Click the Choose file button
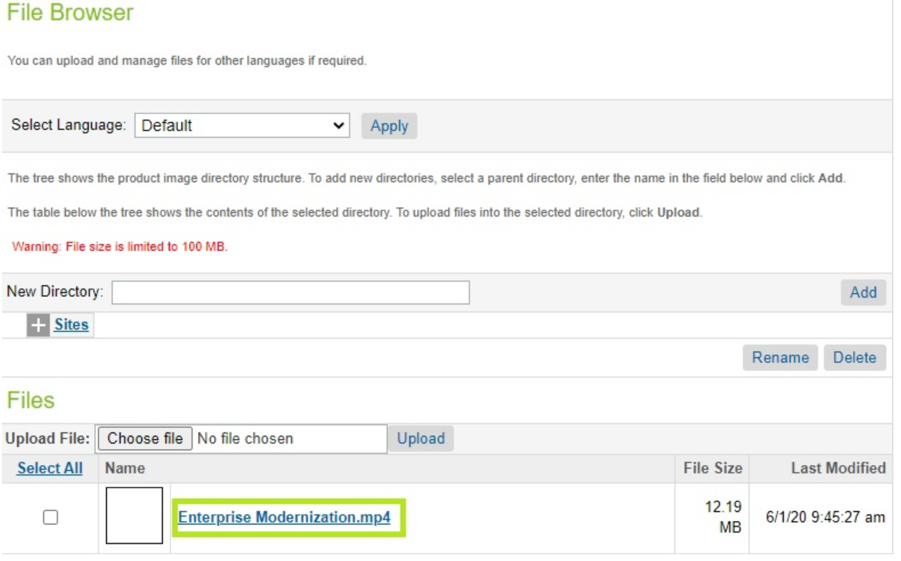The height and width of the screenshot is (561, 901). [x=145, y=439]
